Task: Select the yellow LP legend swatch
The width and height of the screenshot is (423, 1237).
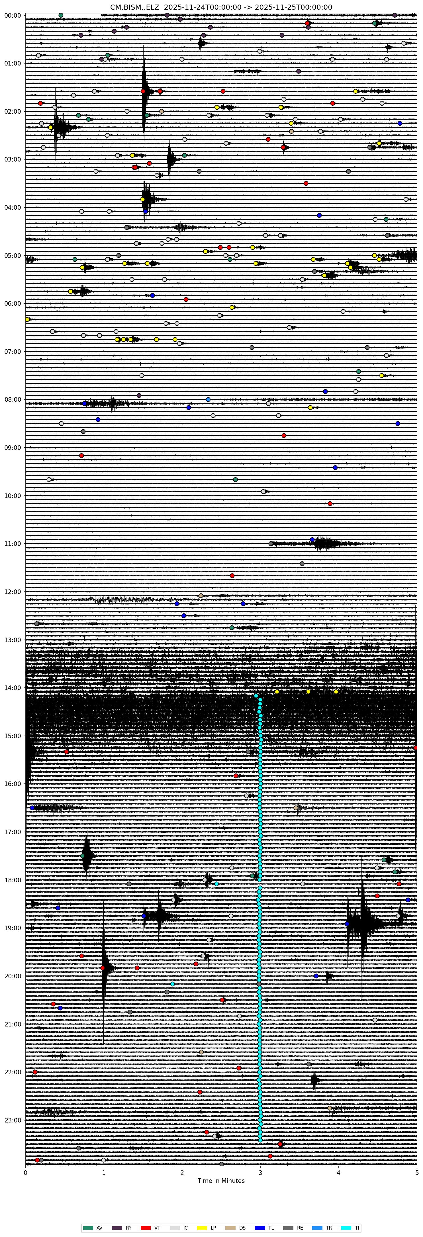Action: click(203, 1228)
